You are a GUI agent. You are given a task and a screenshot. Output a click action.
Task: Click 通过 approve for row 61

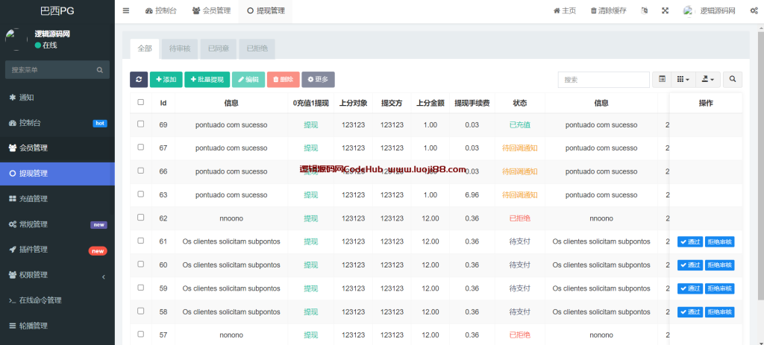coord(690,242)
